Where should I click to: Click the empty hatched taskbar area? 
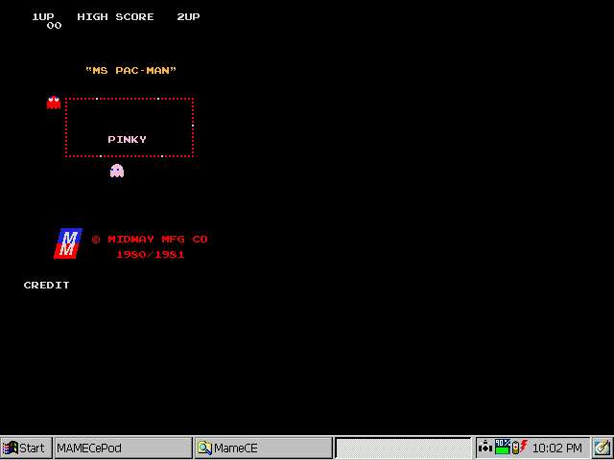pyautogui.click(x=403, y=448)
